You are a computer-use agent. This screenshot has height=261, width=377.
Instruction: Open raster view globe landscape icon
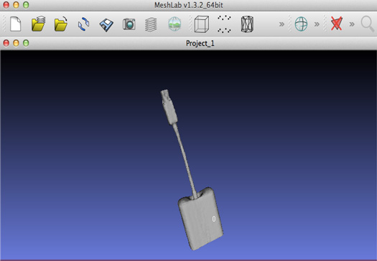tap(174, 24)
